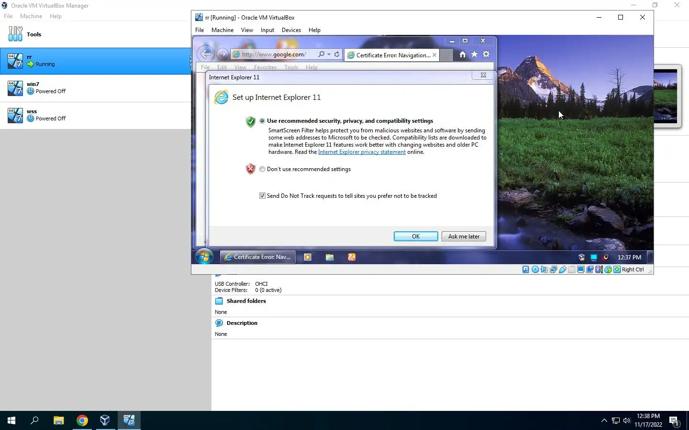Click Description section header

point(242,323)
